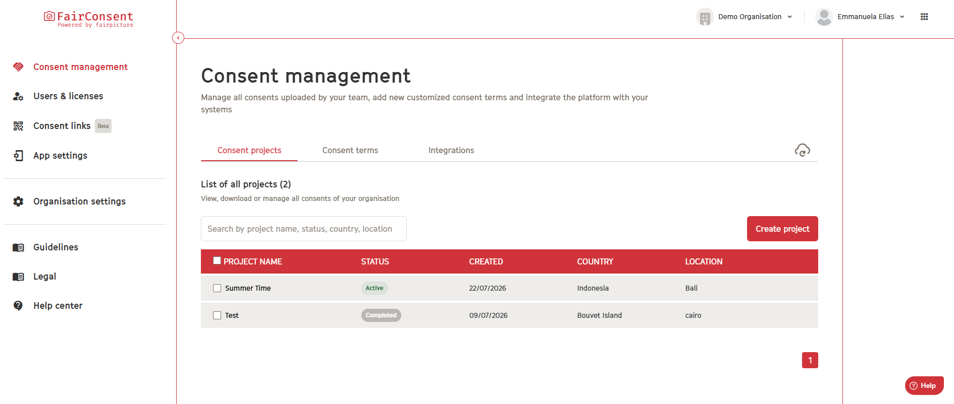Click the Emmanuela Elias avatar icon

click(824, 17)
